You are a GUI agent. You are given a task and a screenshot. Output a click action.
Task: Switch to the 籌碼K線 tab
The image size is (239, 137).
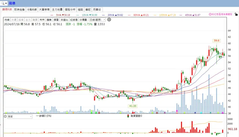pos(7,9)
